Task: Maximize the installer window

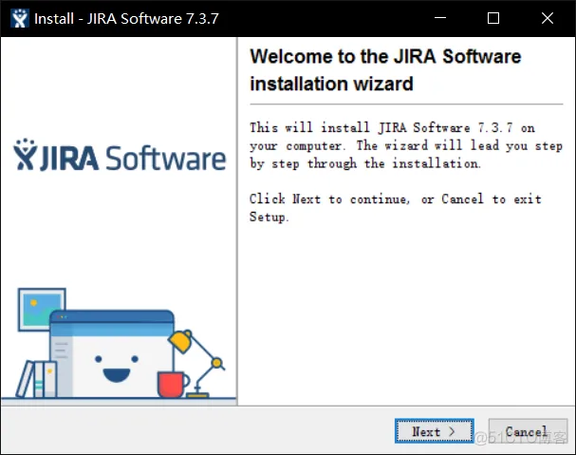Action: point(493,18)
